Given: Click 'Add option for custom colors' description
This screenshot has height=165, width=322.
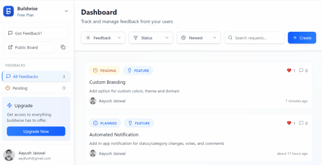Looking at the screenshot, I should tap(134, 91).
